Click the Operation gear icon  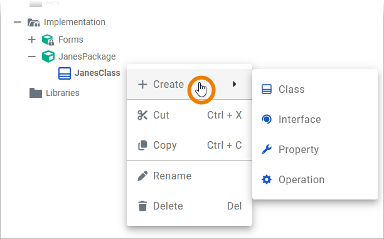click(x=267, y=179)
